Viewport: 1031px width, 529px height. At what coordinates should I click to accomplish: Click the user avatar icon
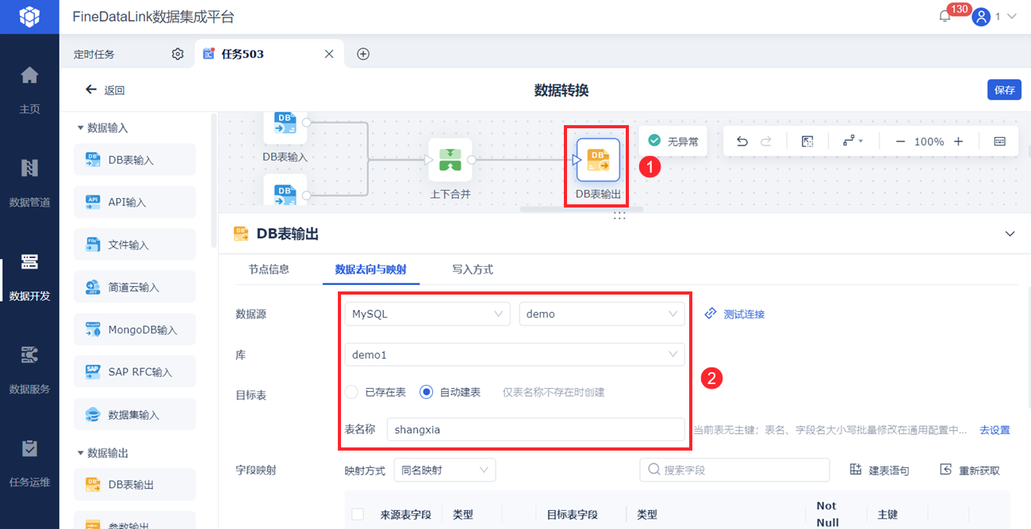(981, 17)
